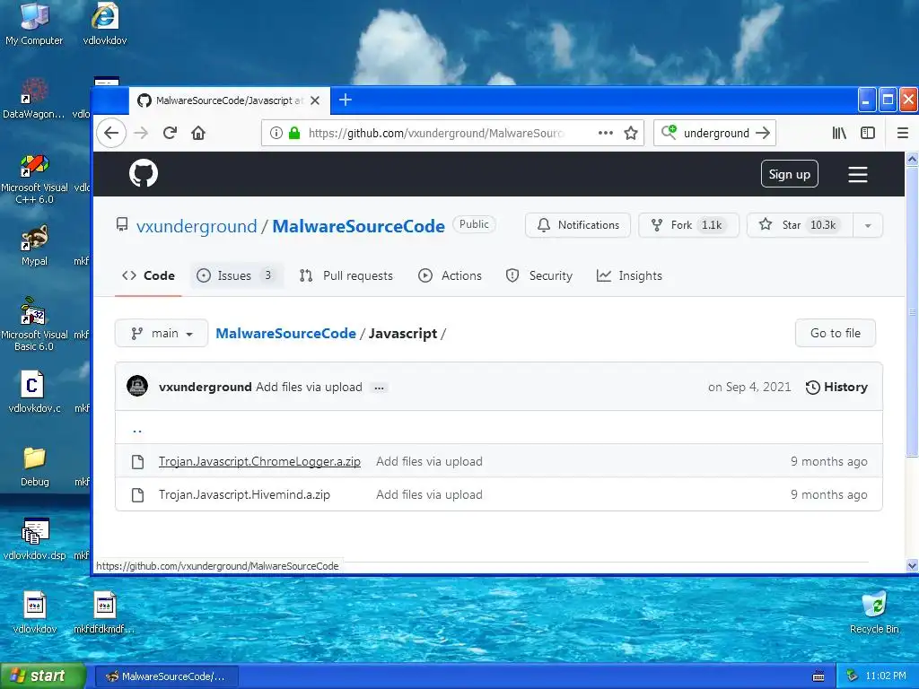Open the vxunderground owner link
919x689 pixels.
tap(197, 226)
